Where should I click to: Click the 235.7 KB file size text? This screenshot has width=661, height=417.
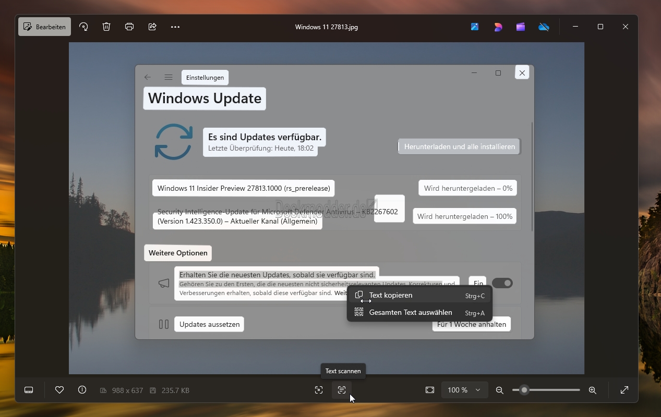point(175,390)
